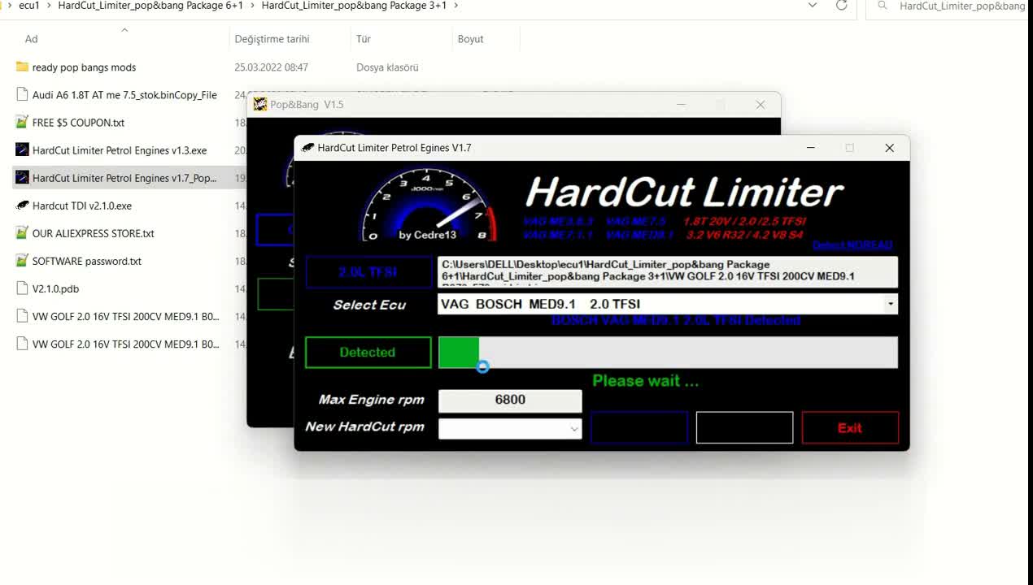Click the refresh icon in address bar

(841, 6)
